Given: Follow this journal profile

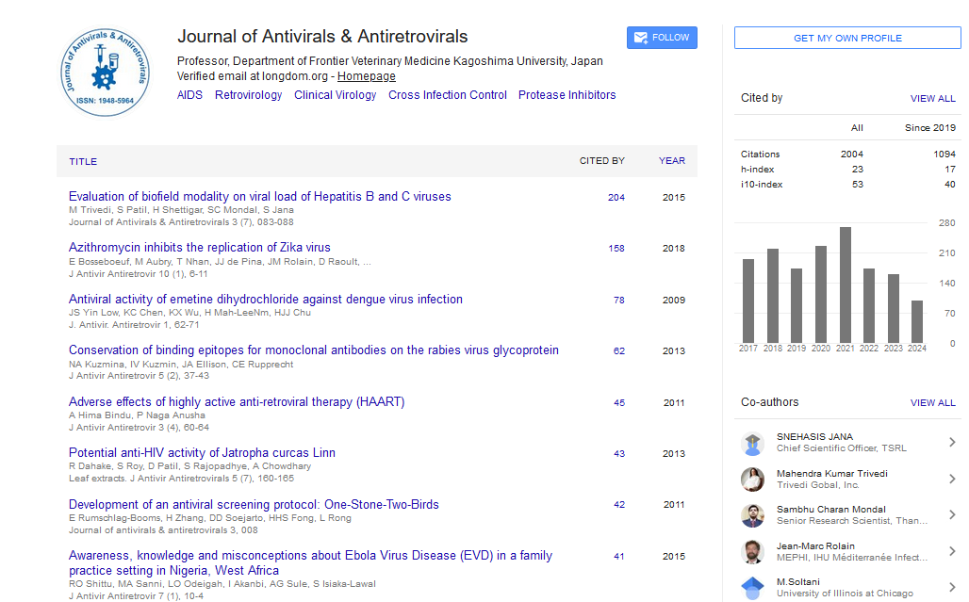Looking at the screenshot, I should click(x=662, y=38).
